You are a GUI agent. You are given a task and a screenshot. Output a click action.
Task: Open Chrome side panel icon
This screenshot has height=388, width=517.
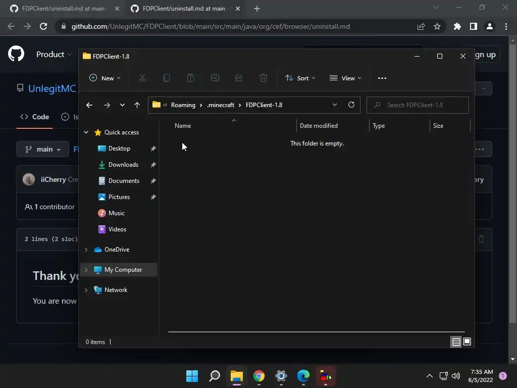click(x=474, y=26)
